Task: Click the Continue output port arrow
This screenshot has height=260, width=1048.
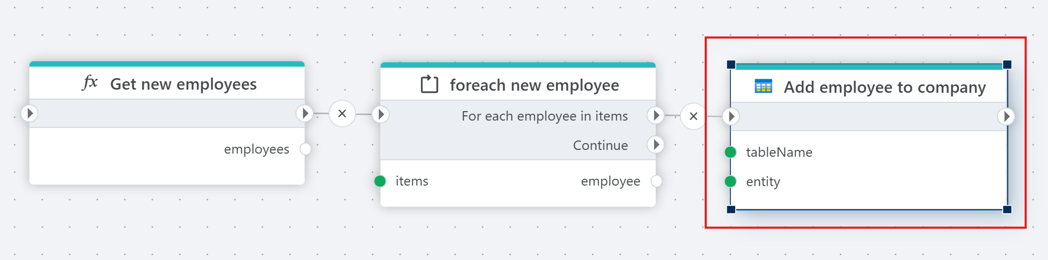Action: pos(656,145)
